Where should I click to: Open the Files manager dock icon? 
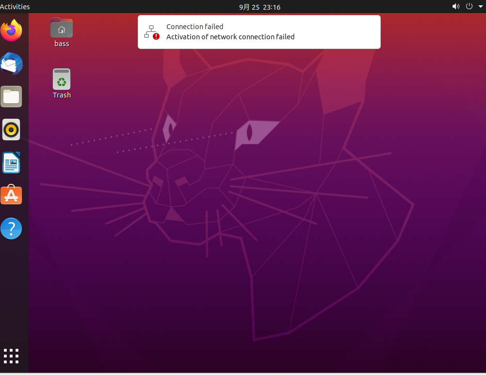click(x=11, y=97)
